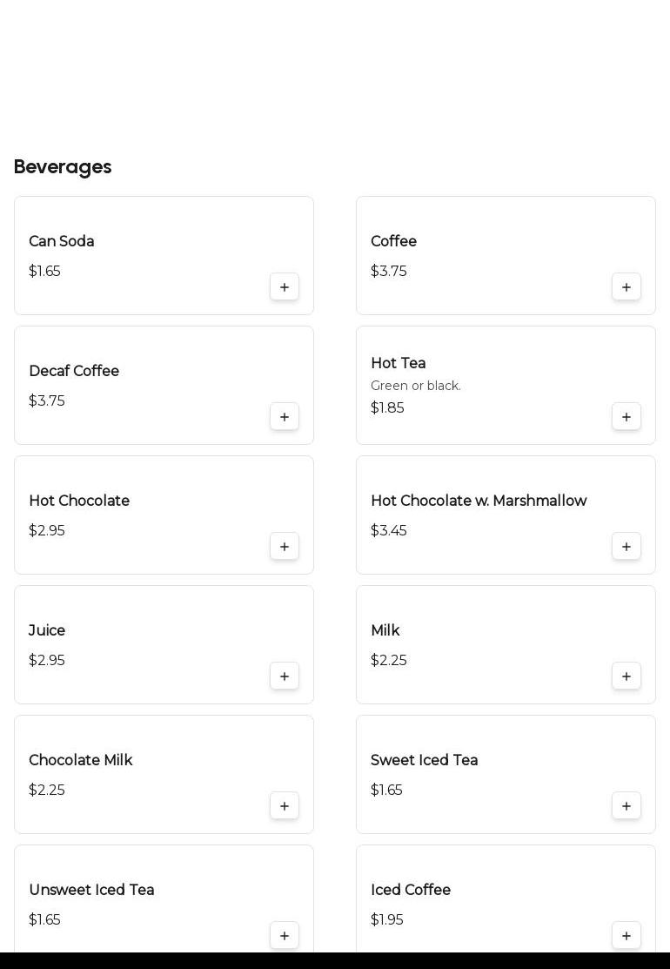
Task: Add Chocolate Milk with plus icon
Action: (x=284, y=806)
